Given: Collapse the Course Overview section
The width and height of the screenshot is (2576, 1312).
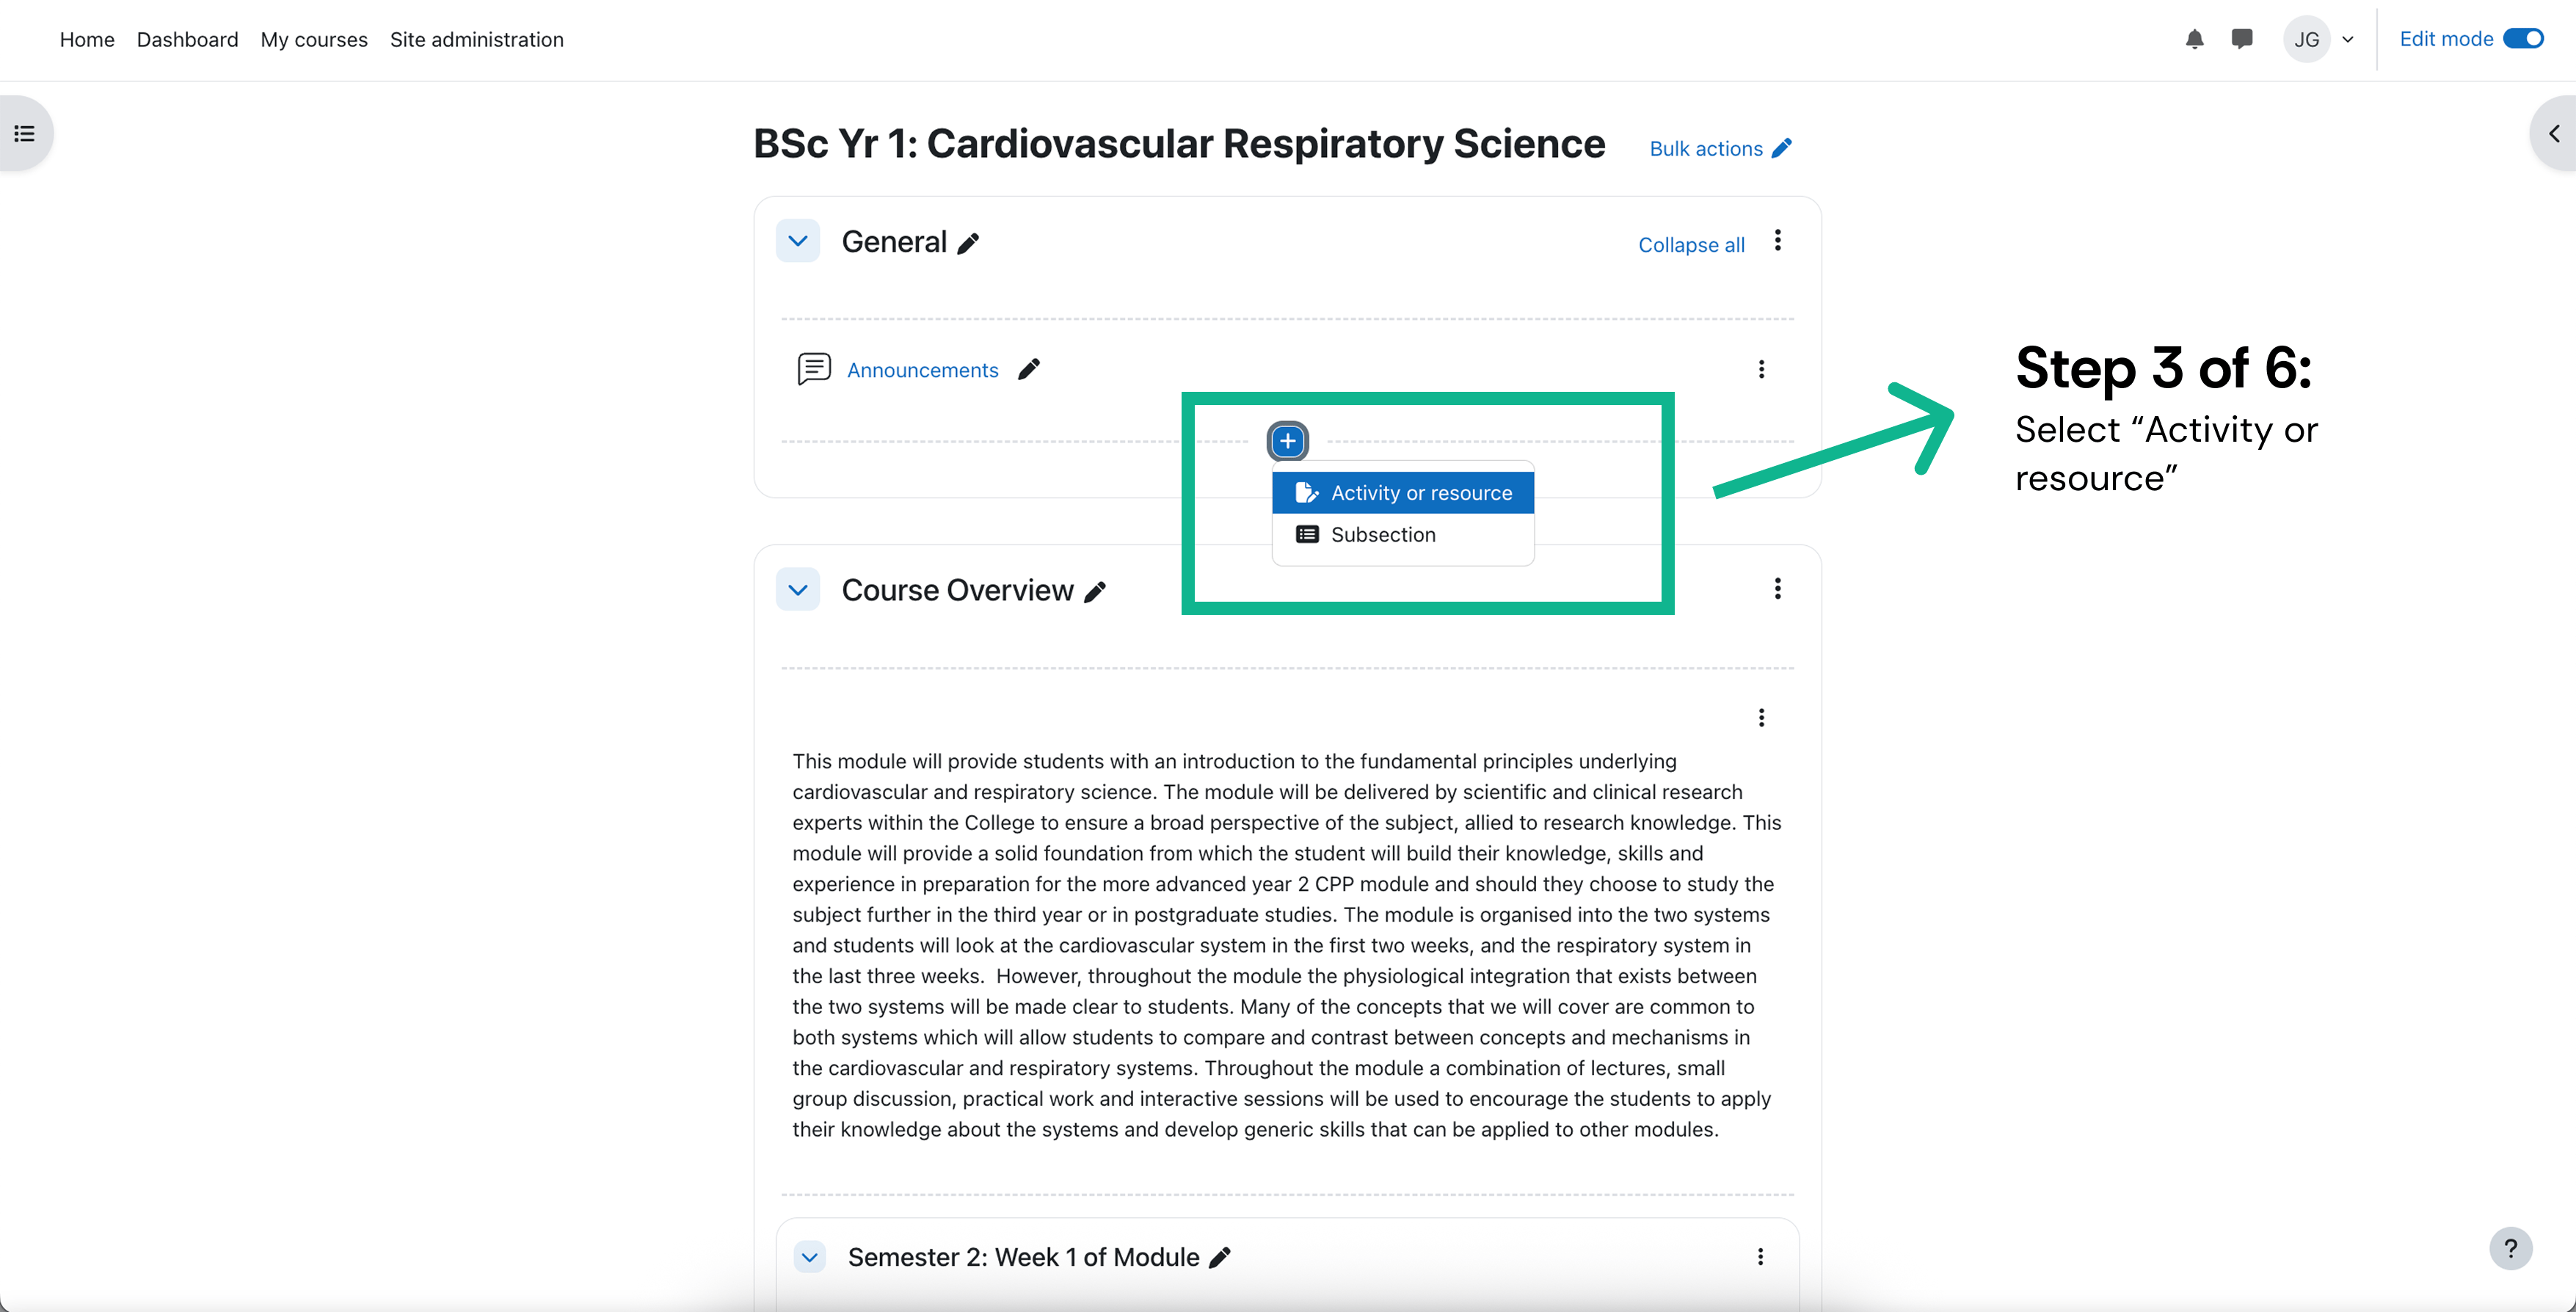Looking at the screenshot, I should tap(797, 589).
